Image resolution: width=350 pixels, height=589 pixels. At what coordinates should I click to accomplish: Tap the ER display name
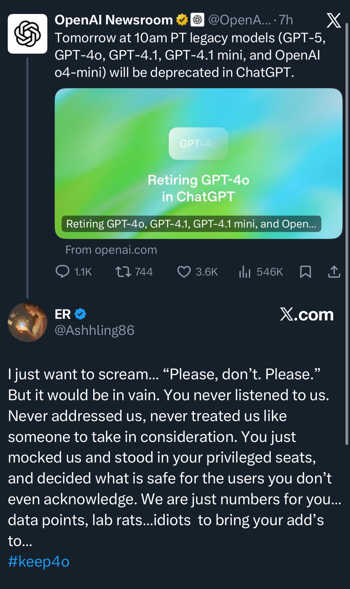point(63,314)
